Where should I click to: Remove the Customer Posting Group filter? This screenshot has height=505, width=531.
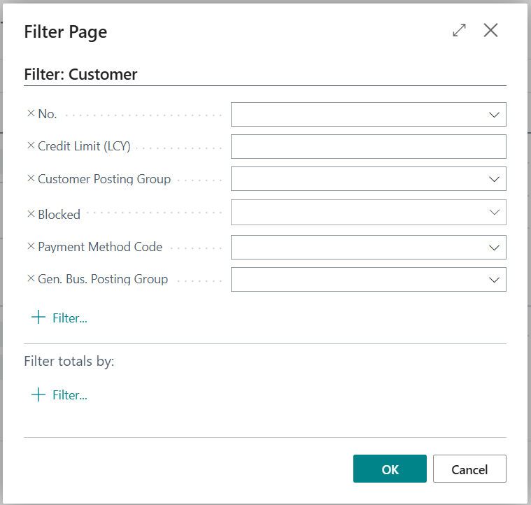[31, 178]
